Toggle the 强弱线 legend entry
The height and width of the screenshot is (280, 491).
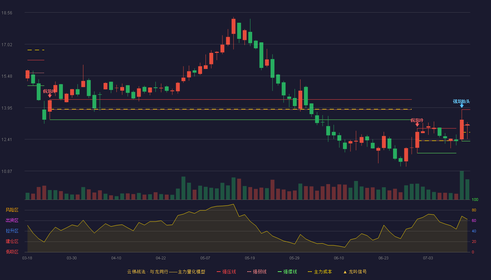[x=257, y=272]
